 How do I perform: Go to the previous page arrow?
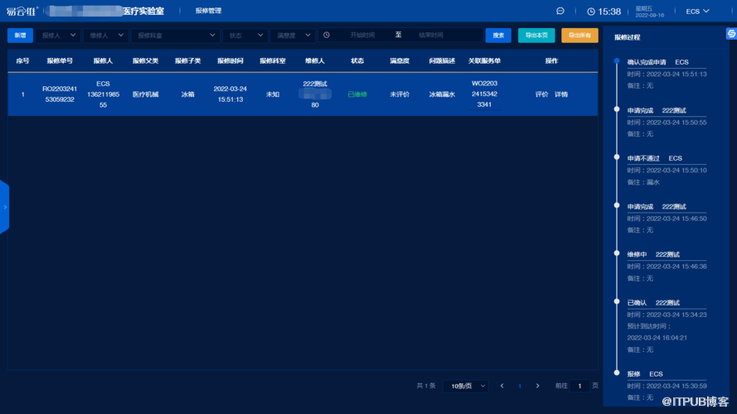502,386
